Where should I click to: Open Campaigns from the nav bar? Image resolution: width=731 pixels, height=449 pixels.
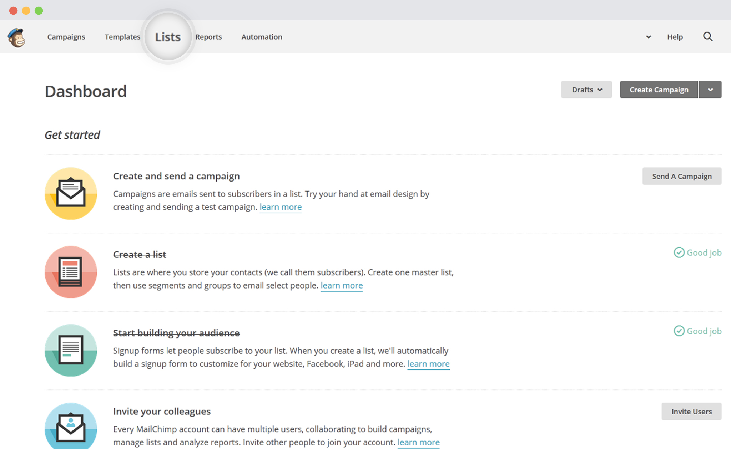pyautogui.click(x=66, y=37)
